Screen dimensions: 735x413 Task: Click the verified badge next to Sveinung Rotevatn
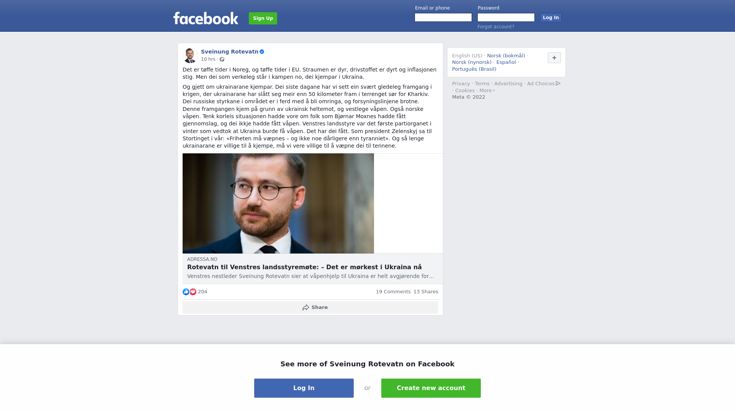point(262,52)
